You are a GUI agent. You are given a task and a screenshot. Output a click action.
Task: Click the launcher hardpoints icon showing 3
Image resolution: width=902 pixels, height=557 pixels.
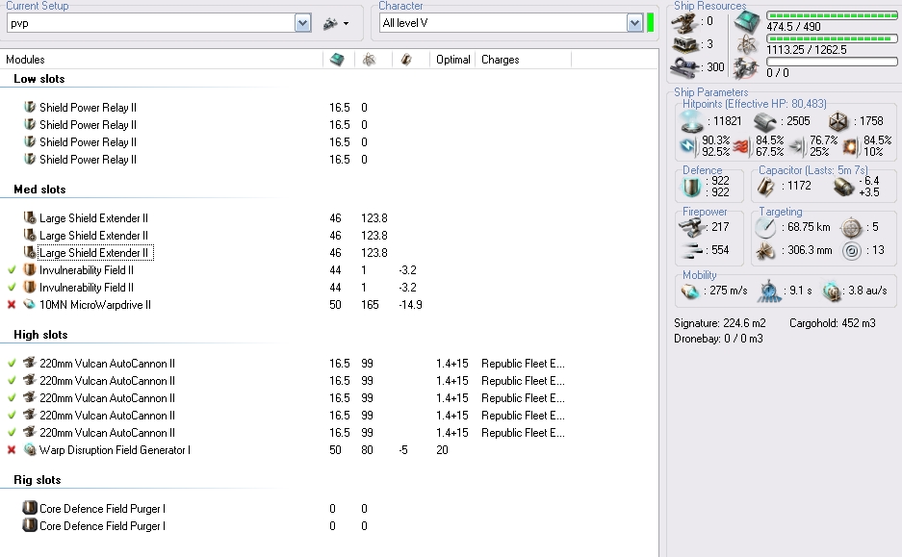point(684,45)
